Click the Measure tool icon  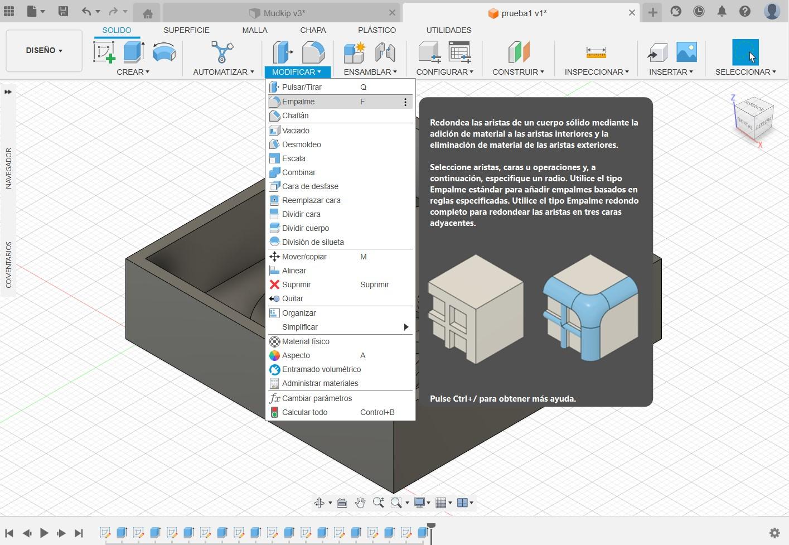(596, 52)
